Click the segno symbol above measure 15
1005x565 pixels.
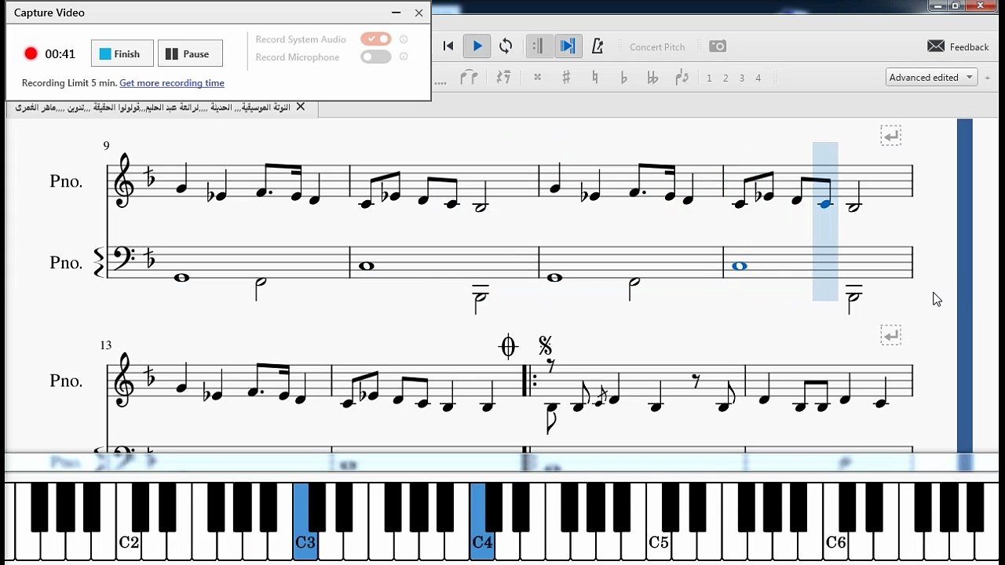pos(545,345)
